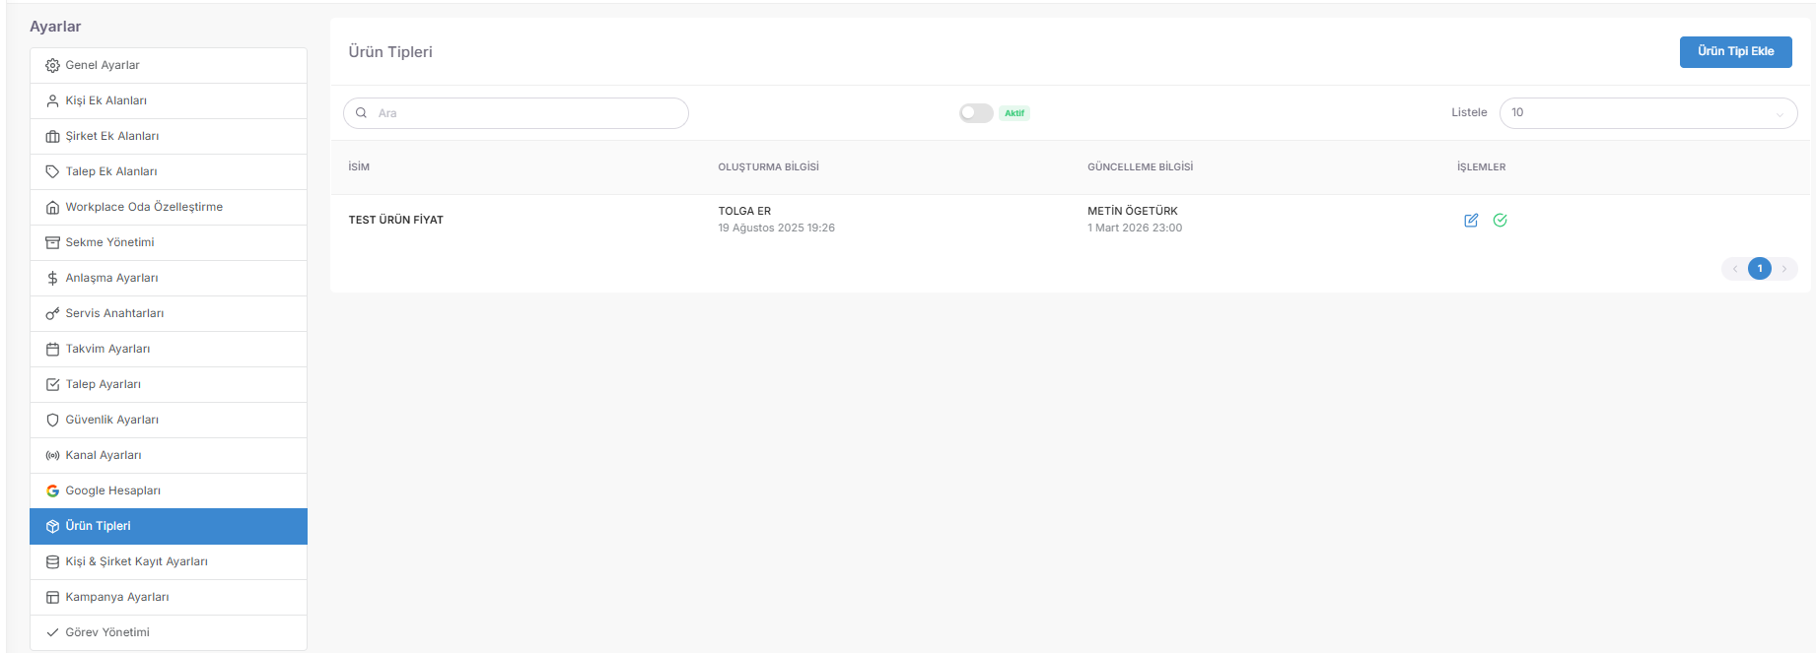Toggle the Aktif filter switch
The image size is (1816, 653).
click(976, 113)
